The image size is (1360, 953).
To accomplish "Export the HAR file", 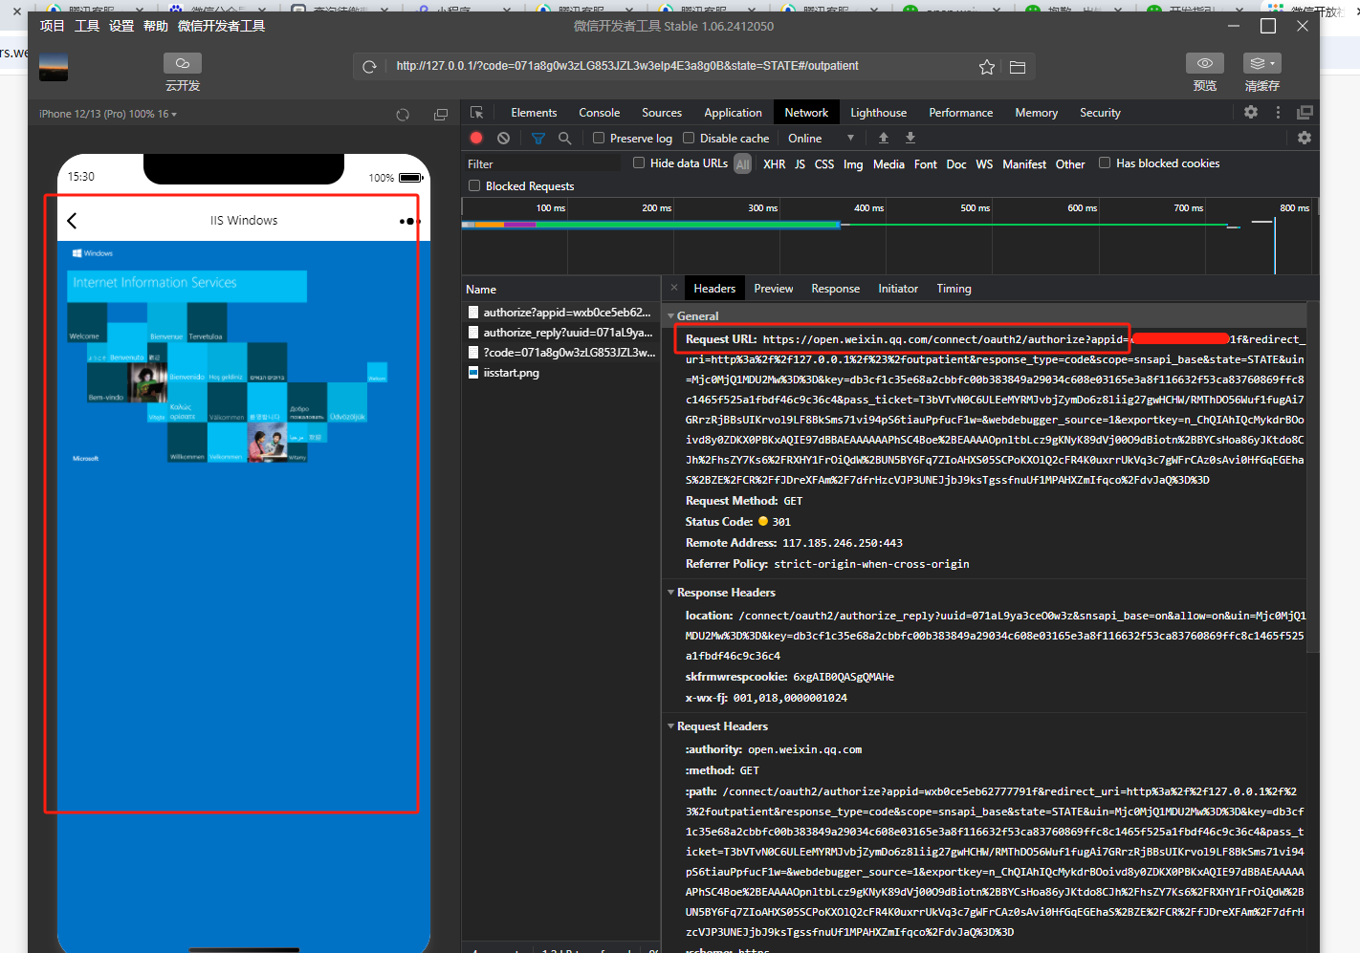I will click(910, 138).
